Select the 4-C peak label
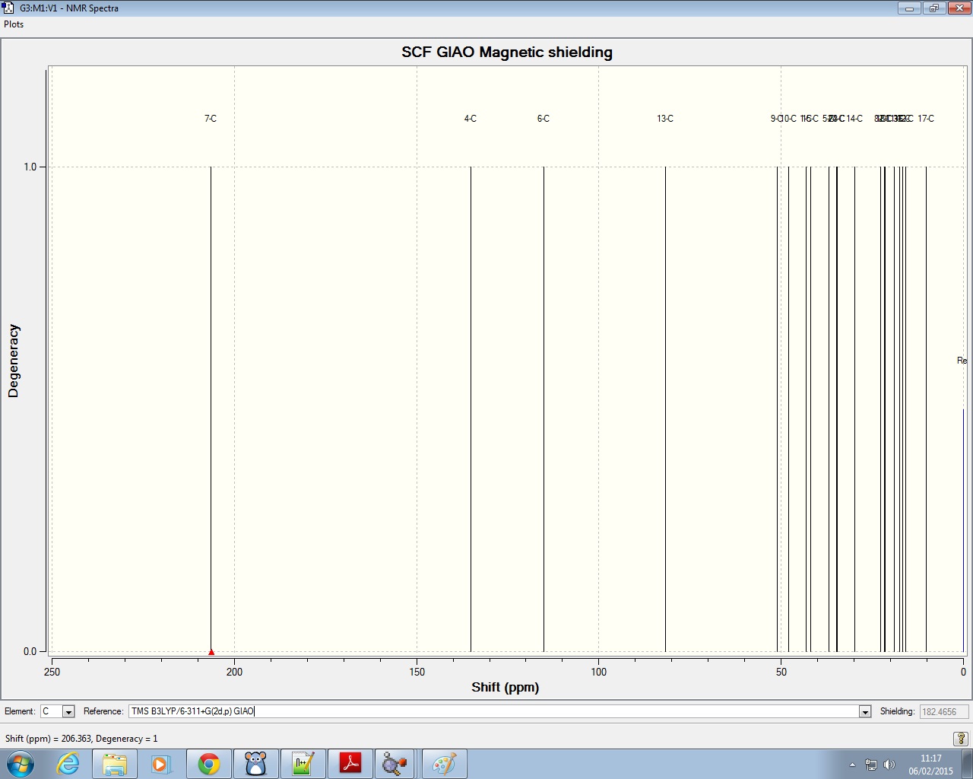The height and width of the screenshot is (779, 973). click(x=471, y=119)
